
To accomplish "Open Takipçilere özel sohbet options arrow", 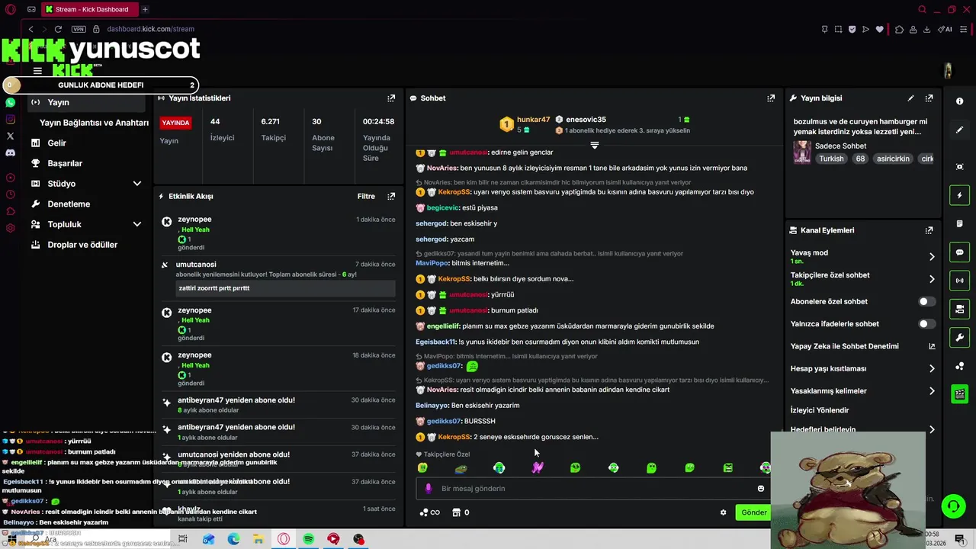I will (932, 279).
